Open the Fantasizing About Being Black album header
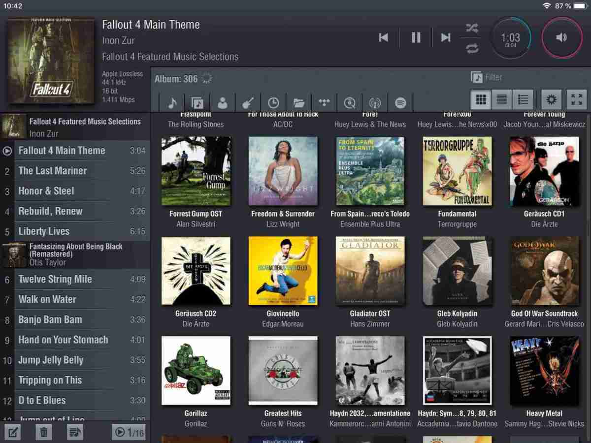591x443 pixels. coord(75,255)
